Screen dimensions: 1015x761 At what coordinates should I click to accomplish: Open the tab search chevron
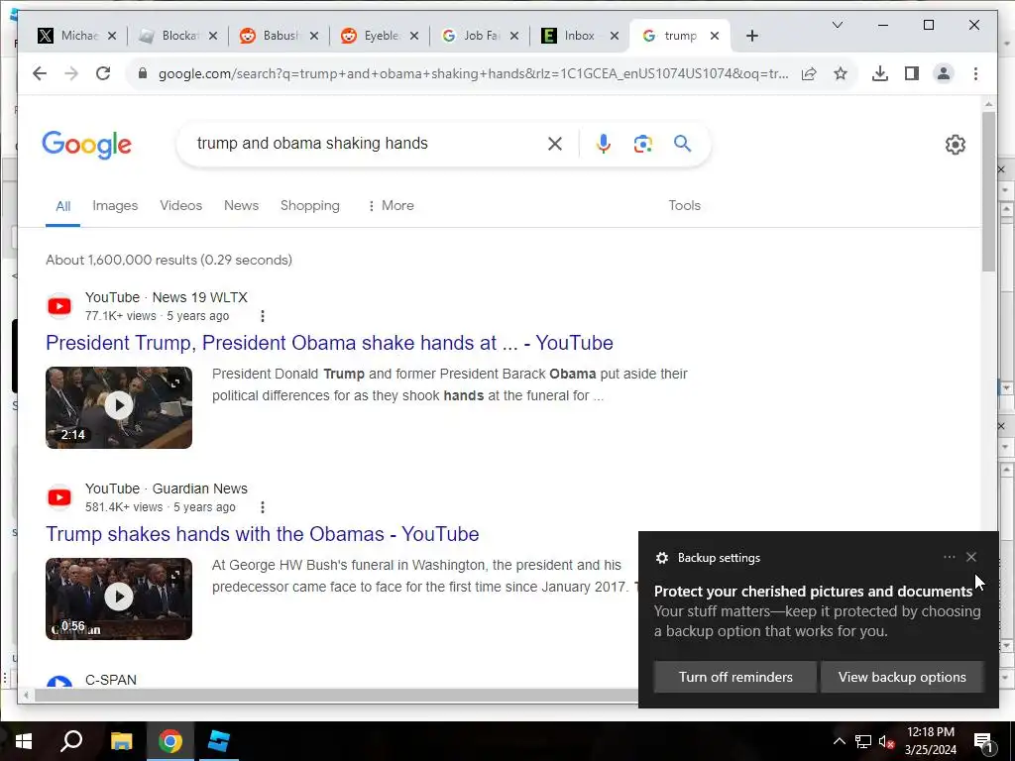coord(837,25)
